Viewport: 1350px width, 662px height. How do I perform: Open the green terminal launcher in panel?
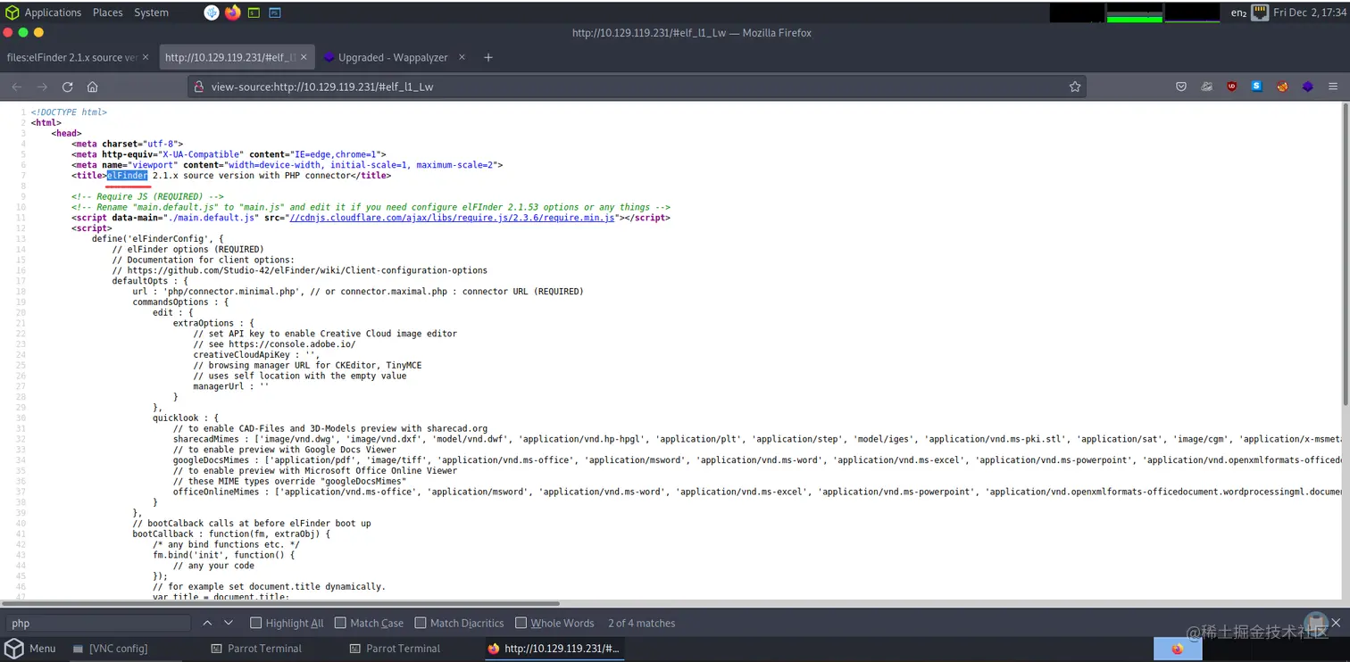point(254,12)
